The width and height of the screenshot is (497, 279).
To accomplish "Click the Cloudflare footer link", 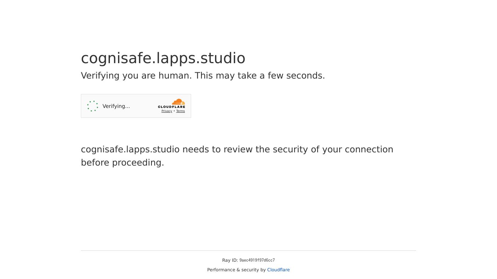I will [278, 270].
